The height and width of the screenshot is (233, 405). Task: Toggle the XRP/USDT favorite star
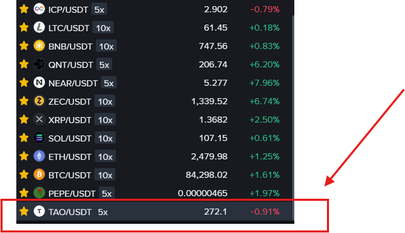[x=24, y=120]
